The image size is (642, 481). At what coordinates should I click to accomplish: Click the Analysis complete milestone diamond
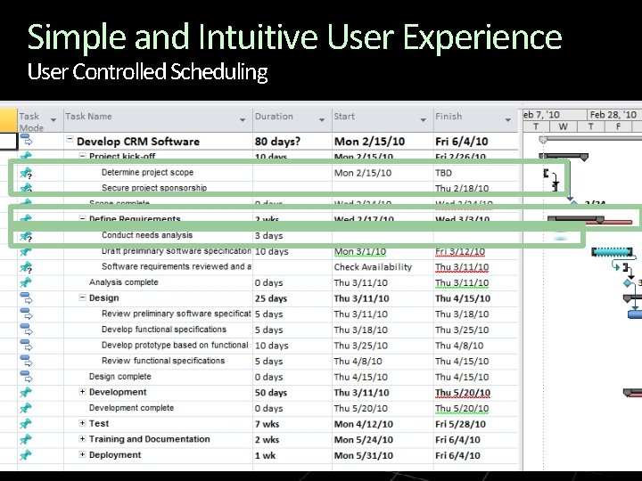click(628, 282)
